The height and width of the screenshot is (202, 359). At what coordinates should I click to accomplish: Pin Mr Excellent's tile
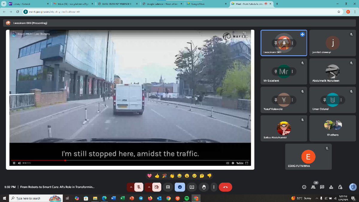276,72
